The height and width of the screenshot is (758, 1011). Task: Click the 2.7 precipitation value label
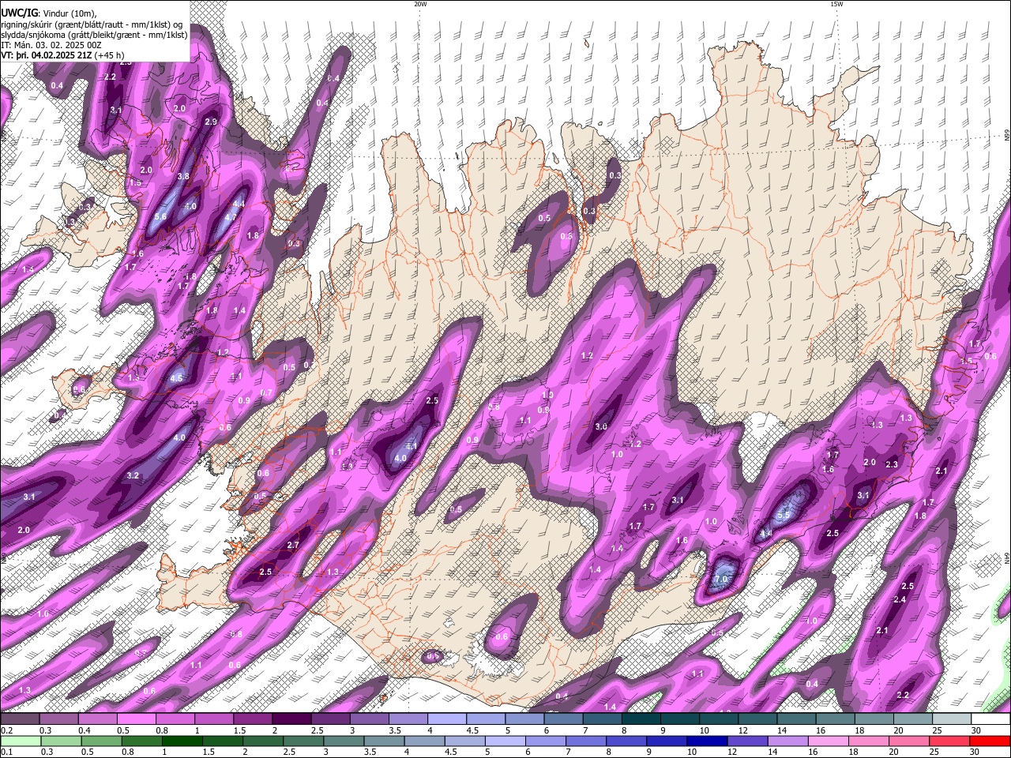(x=293, y=545)
